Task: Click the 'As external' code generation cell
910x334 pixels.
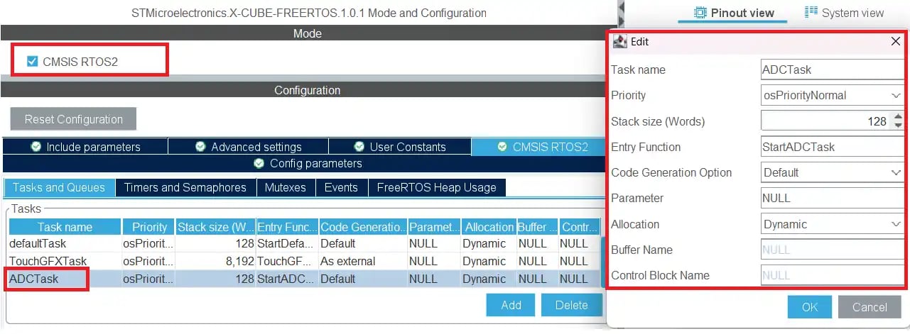Action: tap(363, 261)
